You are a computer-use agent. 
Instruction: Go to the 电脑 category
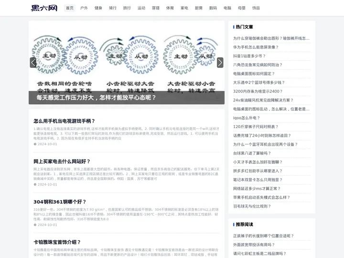[x=227, y=8]
